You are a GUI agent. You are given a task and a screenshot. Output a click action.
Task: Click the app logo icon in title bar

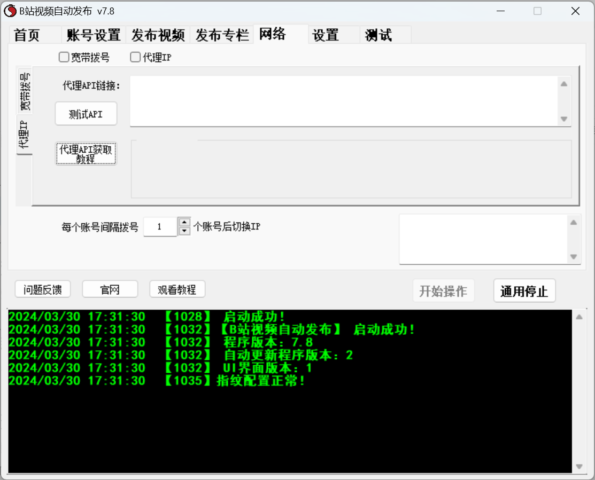point(10,11)
